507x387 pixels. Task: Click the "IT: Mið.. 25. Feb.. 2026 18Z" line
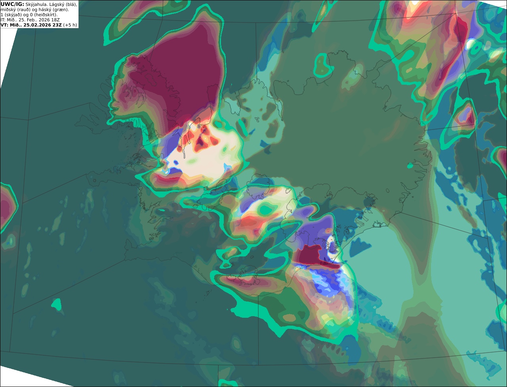point(30,20)
